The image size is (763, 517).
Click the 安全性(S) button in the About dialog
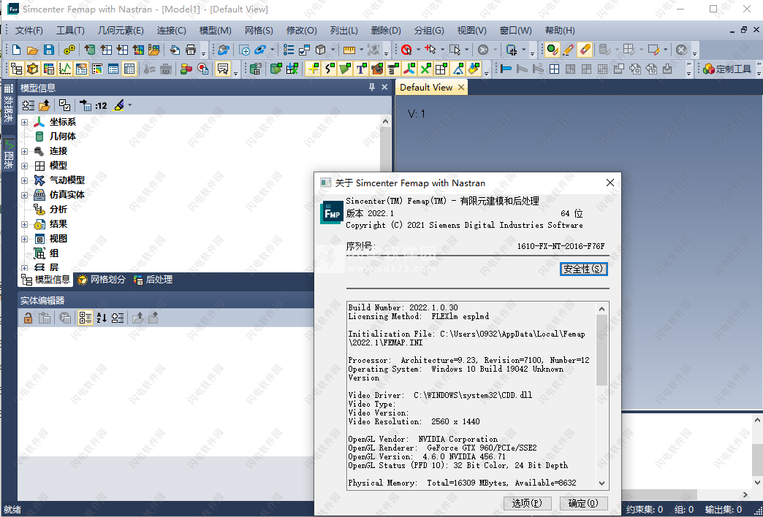[584, 269]
